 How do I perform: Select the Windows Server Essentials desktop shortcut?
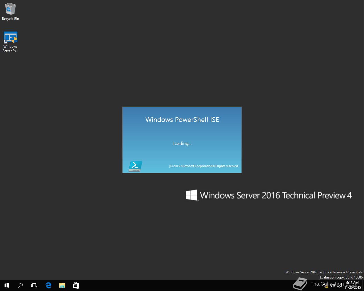[10, 42]
